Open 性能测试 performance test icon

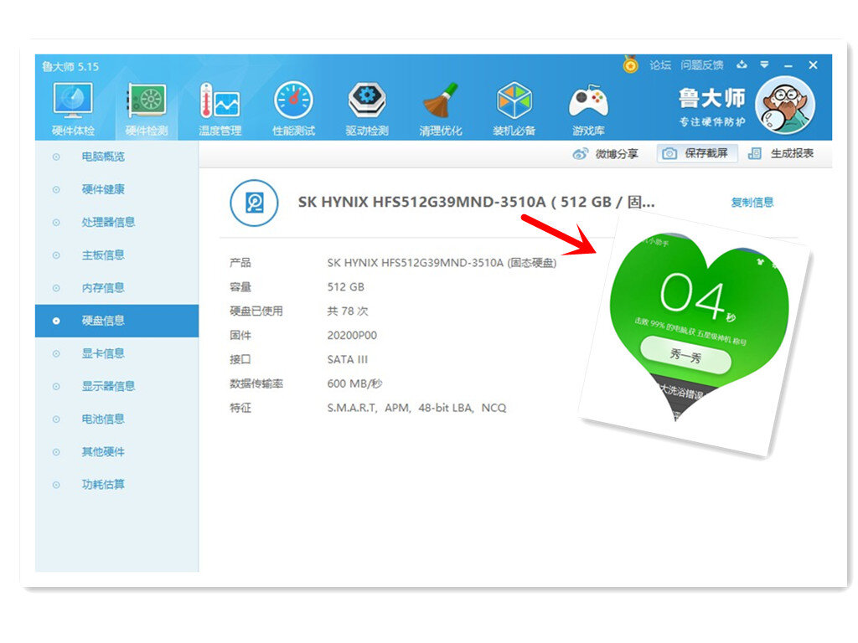[293, 100]
